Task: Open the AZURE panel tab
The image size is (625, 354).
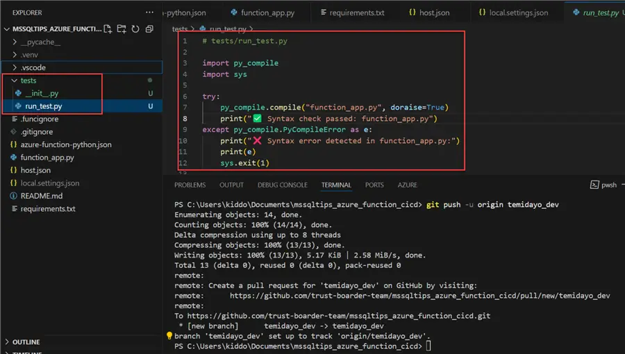Action: point(408,185)
